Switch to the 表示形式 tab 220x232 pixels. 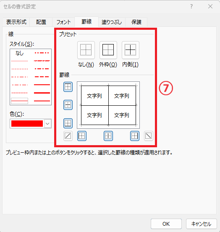click(16, 22)
